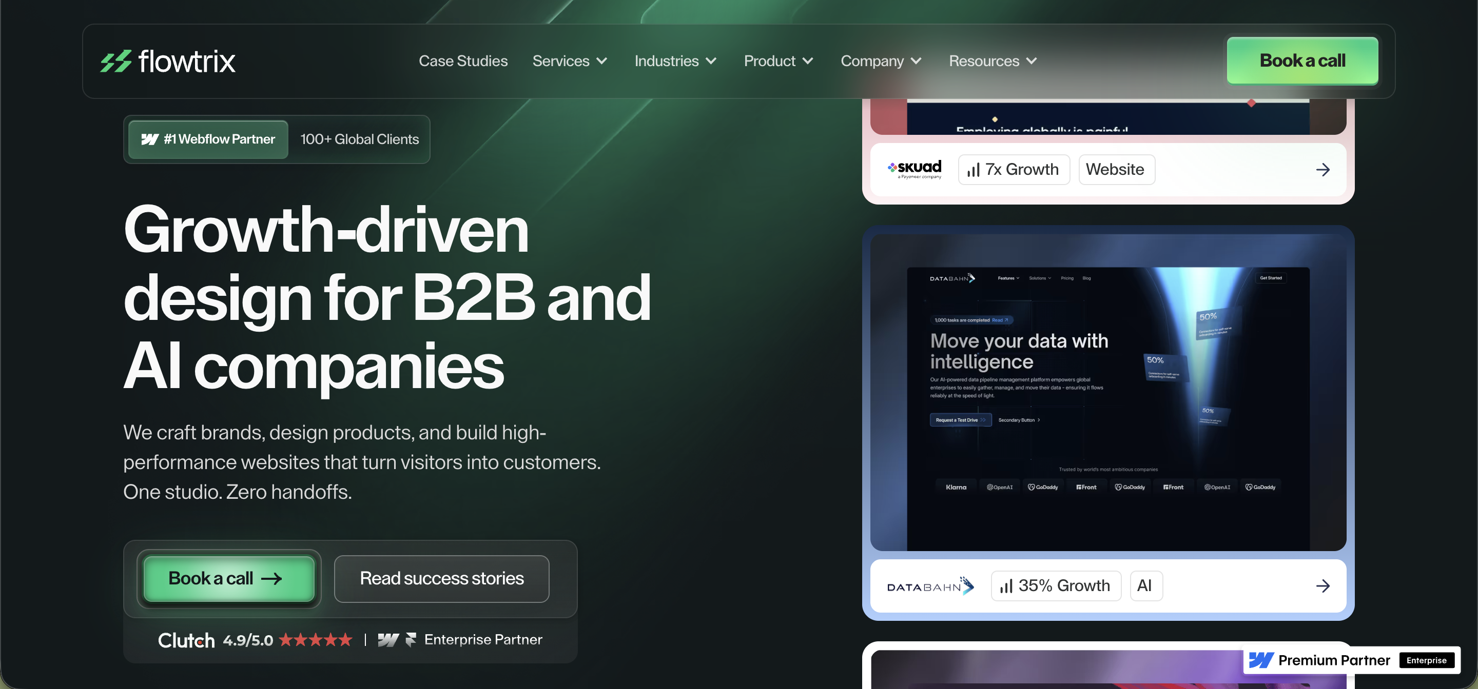Viewport: 1478px width, 689px height.
Task: Click the Premium Partner Webflow badge
Action: tap(1352, 660)
